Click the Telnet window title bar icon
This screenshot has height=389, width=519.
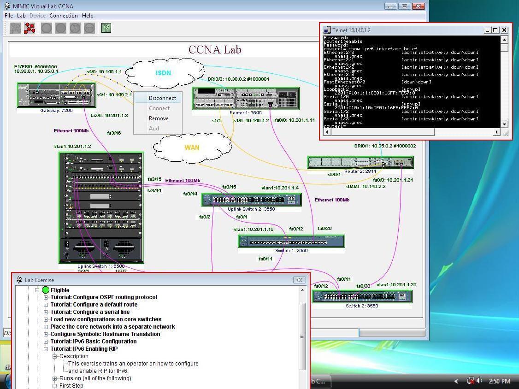pos(327,30)
